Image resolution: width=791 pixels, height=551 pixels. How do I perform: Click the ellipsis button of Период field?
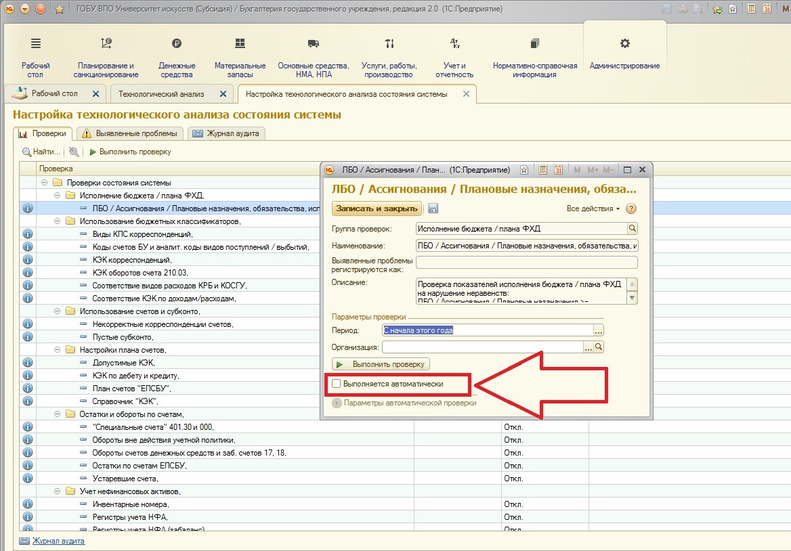pos(598,330)
